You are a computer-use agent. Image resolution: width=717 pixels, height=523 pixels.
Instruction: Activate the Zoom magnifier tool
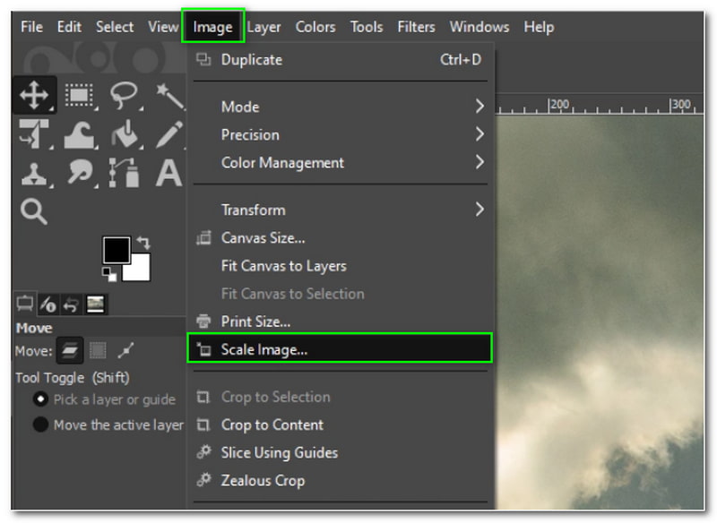pos(34,211)
